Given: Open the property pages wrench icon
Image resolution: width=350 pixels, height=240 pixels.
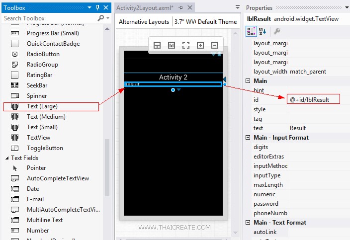Looking at the screenshot, I should coord(277,31).
